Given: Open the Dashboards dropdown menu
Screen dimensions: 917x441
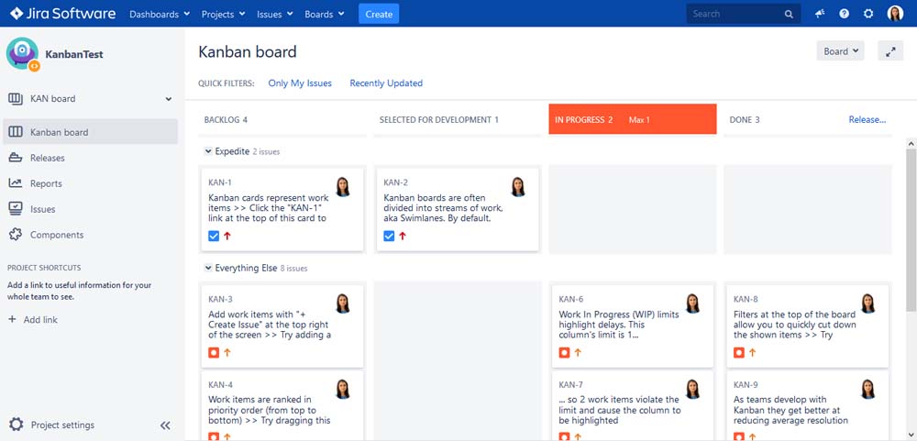Looking at the screenshot, I should point(160,14).
